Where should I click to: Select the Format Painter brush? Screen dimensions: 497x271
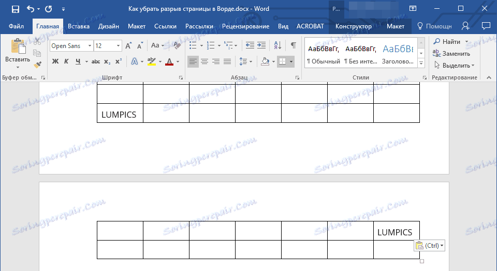pos(37,65)
